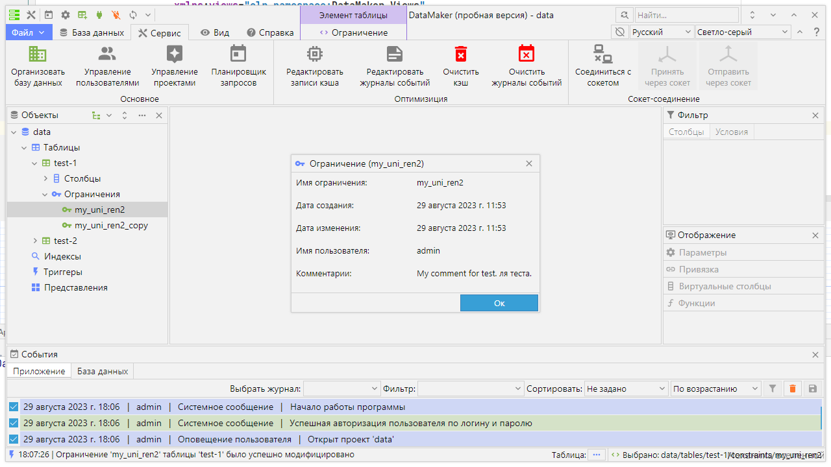Open the Ограничение contextual tab

[x=354, y=32]
